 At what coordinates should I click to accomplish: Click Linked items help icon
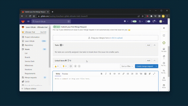[x=66, y=61]
